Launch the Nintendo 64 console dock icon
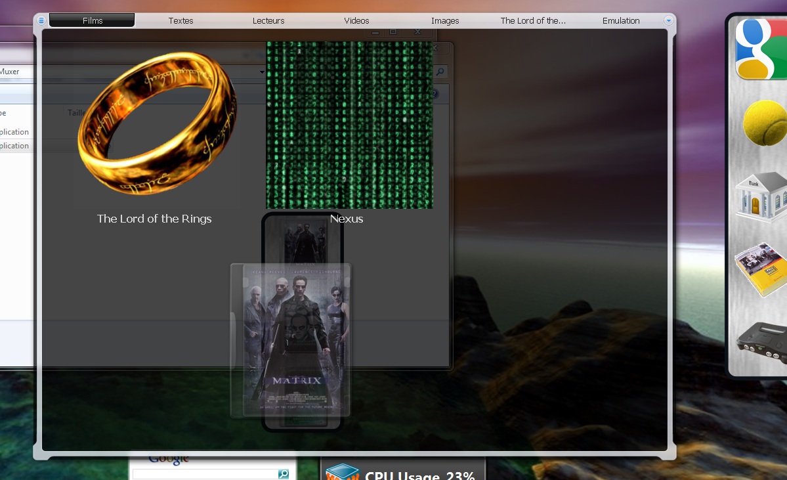 (763, 341)
